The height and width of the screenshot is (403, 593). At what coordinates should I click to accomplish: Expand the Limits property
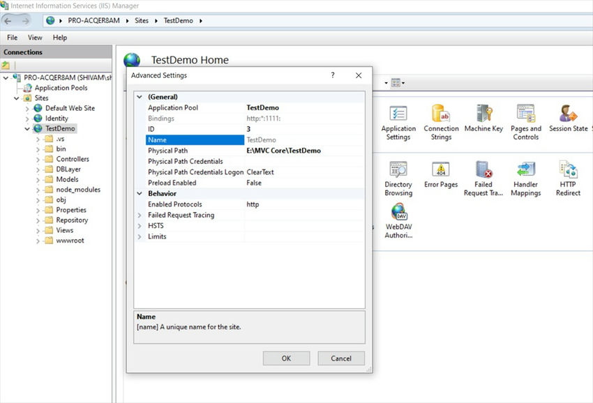[140, 236]
